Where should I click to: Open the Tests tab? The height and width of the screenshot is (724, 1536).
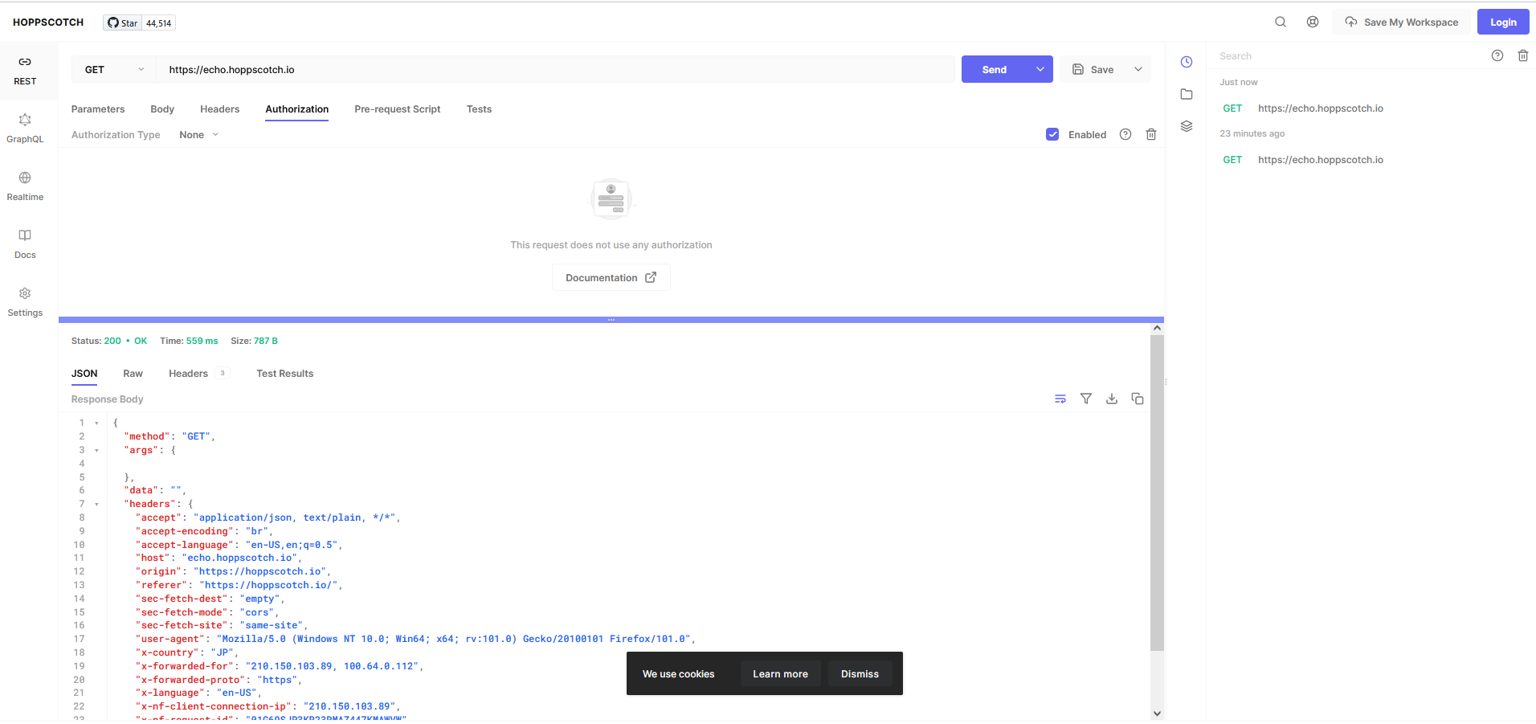479,109
